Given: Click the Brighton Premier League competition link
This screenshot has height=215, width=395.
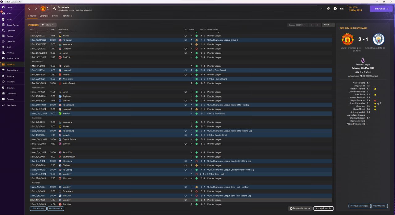Looking at the screenshot, I should [x=214, y=96].
